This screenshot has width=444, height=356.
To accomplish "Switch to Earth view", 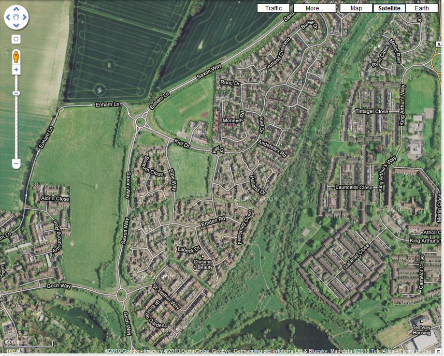I will pos(422,8).
